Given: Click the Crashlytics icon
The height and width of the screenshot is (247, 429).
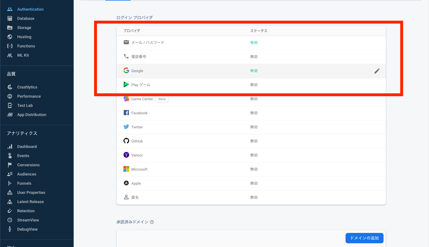Looking at the screenshot, I should click(x=10, y=87).
